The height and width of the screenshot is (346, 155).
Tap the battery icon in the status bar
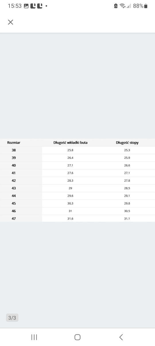[146, 6]
